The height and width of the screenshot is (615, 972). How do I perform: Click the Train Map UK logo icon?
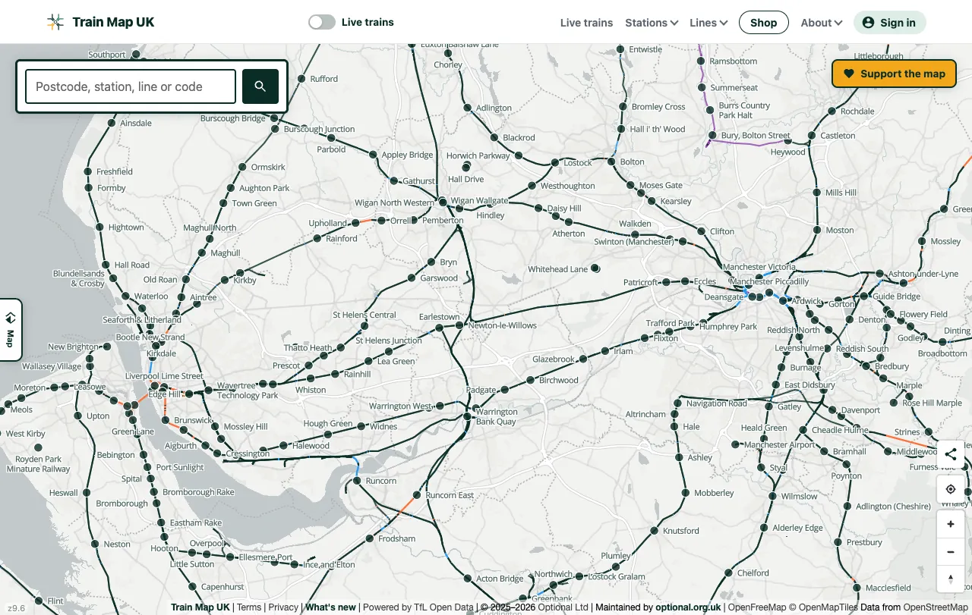pyautogui.click(x=55, y=22)
